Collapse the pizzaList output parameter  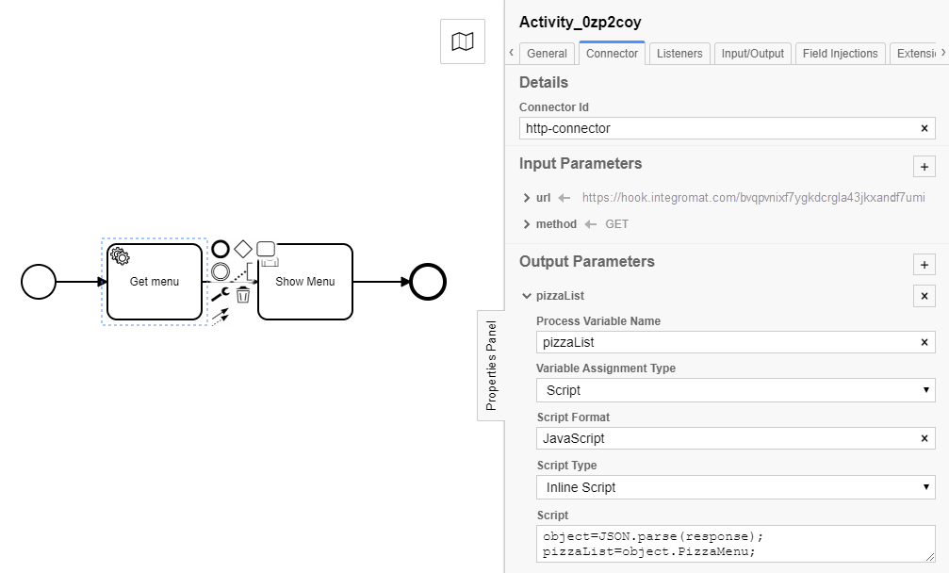527,296
